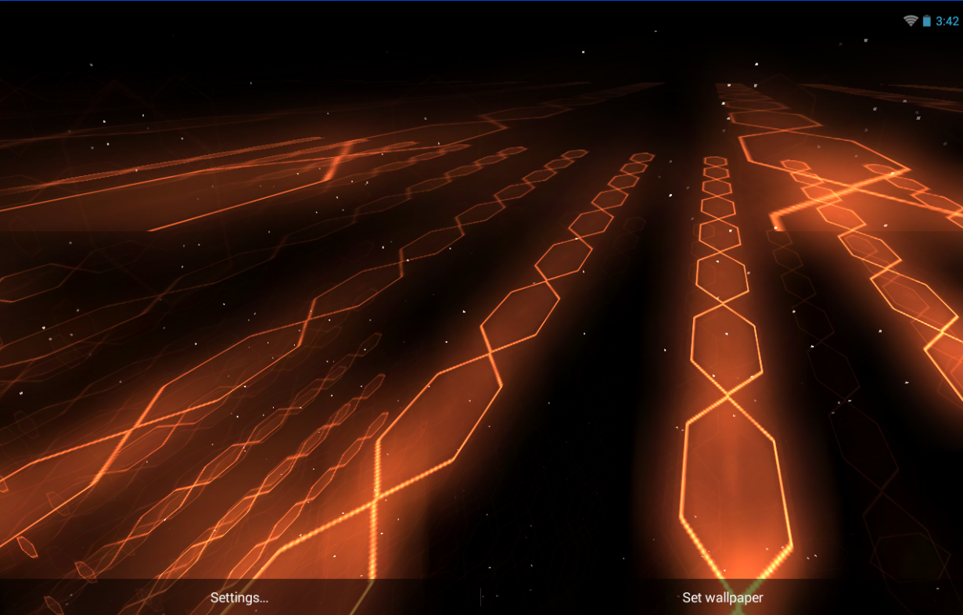Screen dimensions: 963x615
Task: Click the 3:42 clock in status bar
Action: point(947,21)
